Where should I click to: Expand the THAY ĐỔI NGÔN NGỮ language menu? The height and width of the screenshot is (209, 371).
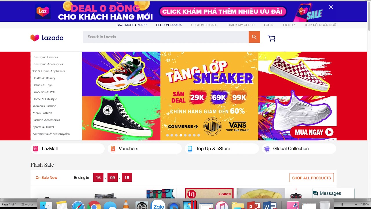[320, 25]
